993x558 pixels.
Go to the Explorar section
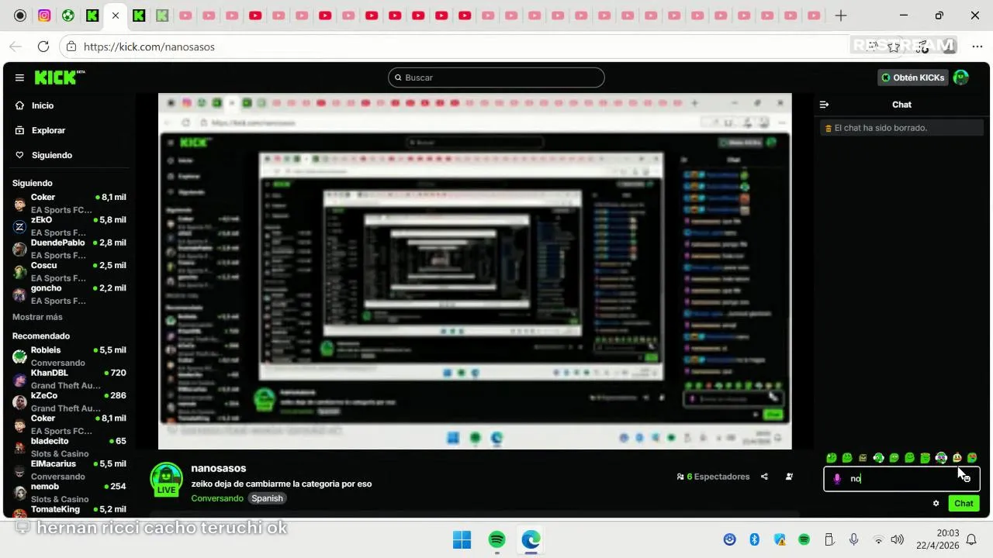48,130
